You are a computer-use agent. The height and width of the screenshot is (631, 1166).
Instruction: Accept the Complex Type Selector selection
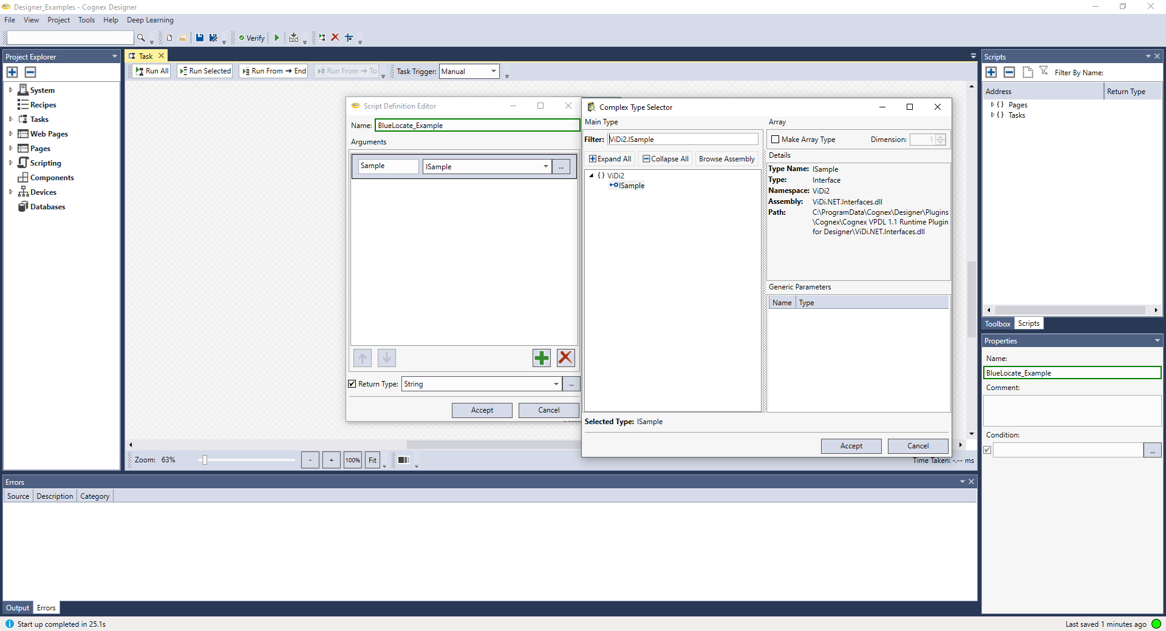pos(851,446)
